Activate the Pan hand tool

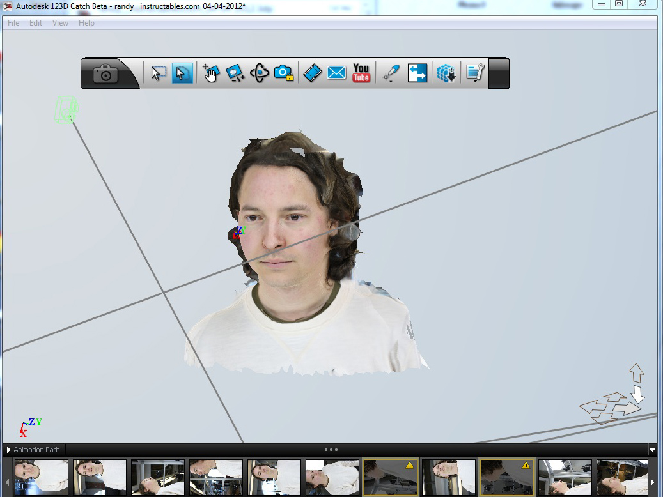(x=210, y=73)
